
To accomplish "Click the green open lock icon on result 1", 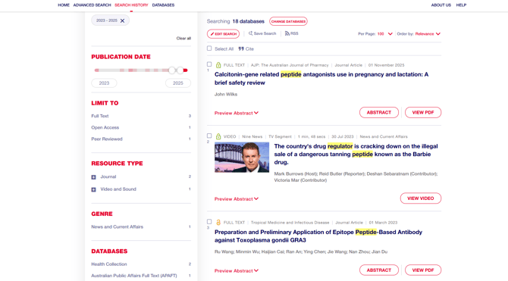I will pyautogui.click(x=218, y=65).
